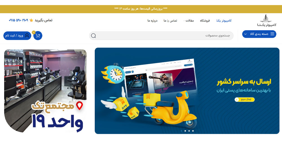Image resolution: width=282 pixels, height=141 pixels.
Task: Call the 0915 590 2109 phone link
Action: [x=18, y=20]
